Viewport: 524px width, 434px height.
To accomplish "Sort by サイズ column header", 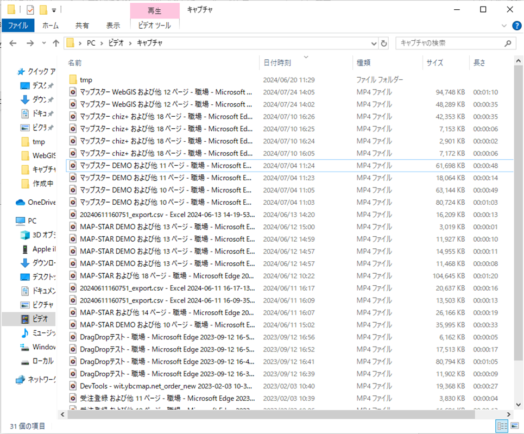I will coord(435,62).
